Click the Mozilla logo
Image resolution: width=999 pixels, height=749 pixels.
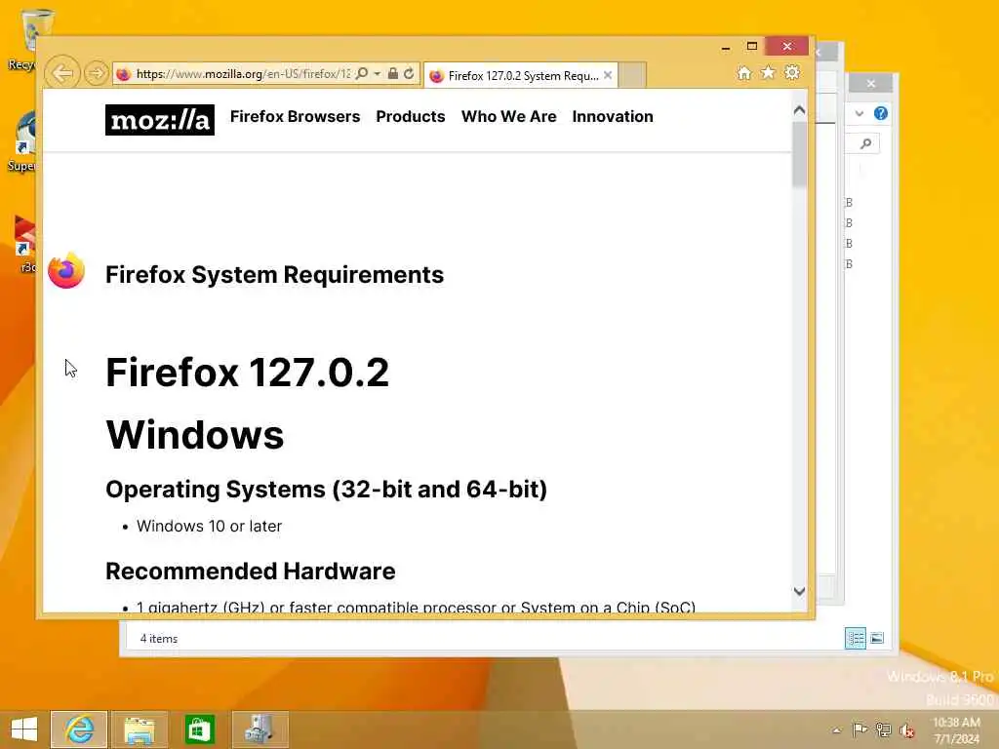pyautogui.click(x=159, y=120)
